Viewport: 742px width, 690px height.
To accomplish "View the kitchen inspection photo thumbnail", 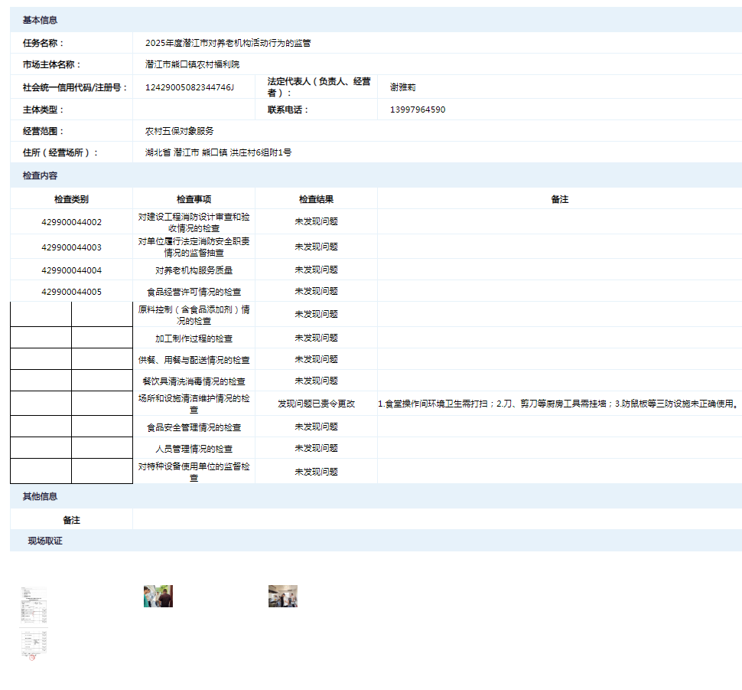I will pyautogui.click(x=282, y=597).
